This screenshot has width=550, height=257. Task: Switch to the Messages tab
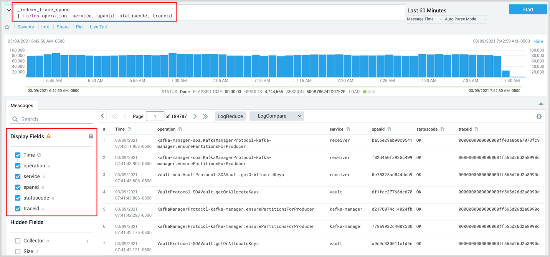point(22,105)
